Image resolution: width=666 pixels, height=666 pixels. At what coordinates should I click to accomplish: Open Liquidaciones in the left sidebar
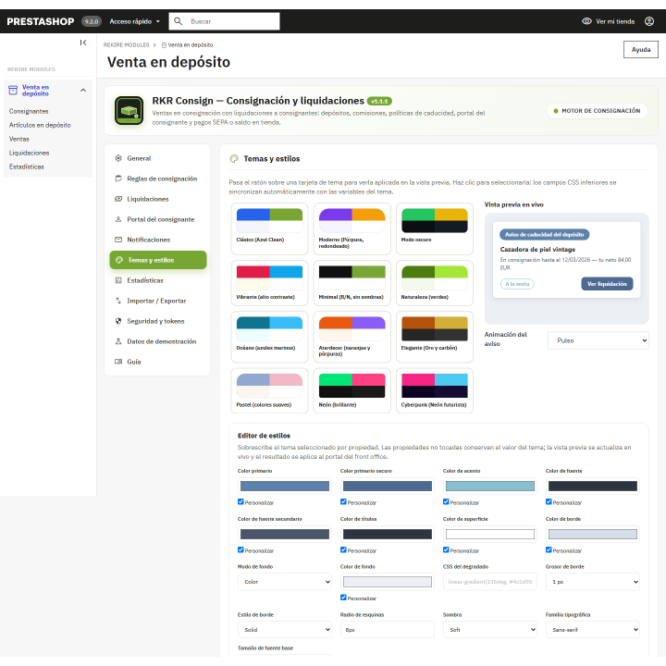pyautogui.click(x=30, y=153)
